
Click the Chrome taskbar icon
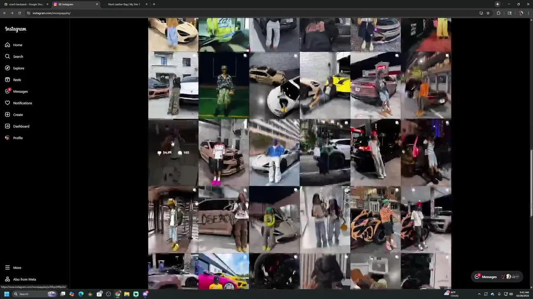[x=118, y=294]
